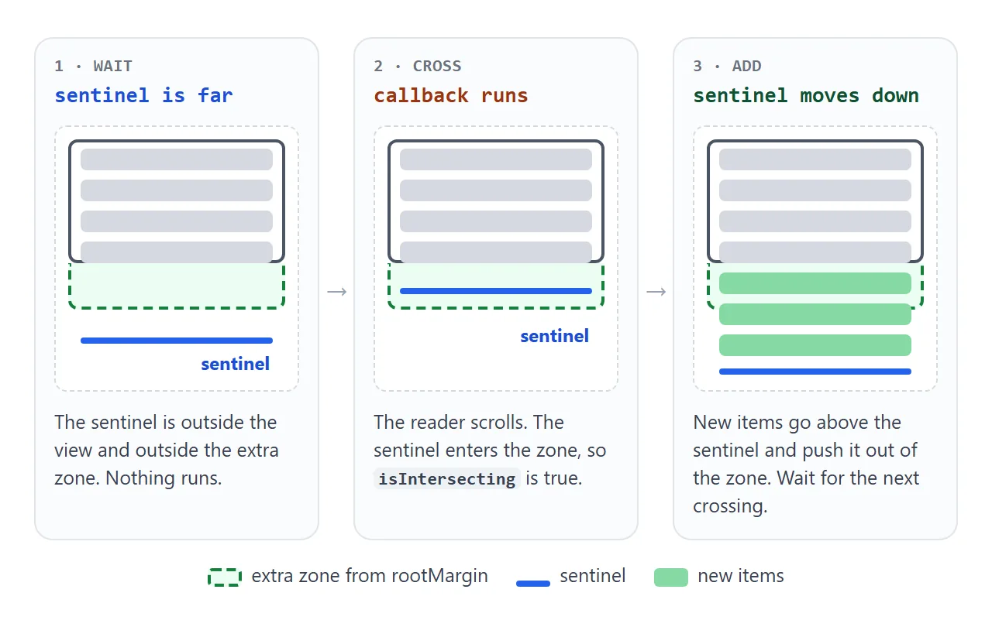Screen dimensions: 992x627
Task: Click the "3 · ADD" step label
Action: (x=727, y=66)
